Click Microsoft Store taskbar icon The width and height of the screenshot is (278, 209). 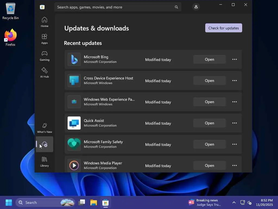tap(105, 202)
